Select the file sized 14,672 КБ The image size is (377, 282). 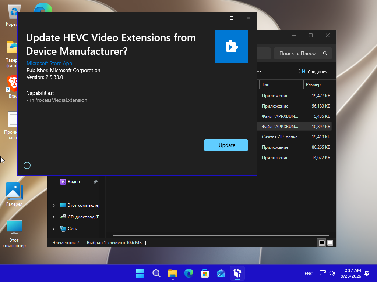[295, 158]
